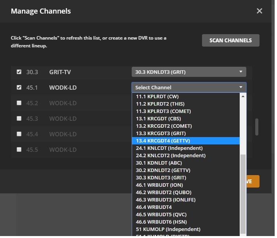The width and height of the screenshot is (277, 238).
Task: Select 13.1 KRCGDT (CBS) option
Action: pos(186,119)
